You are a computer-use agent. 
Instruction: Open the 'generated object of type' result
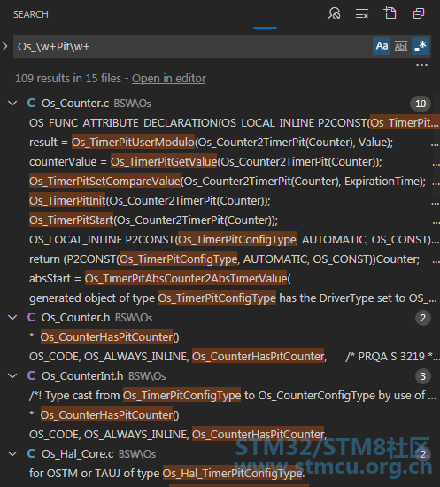click(233, 298)
